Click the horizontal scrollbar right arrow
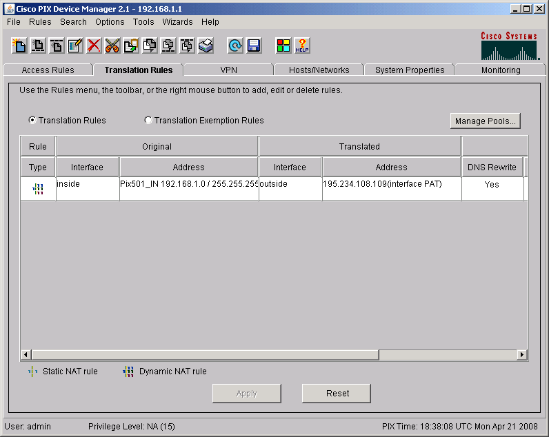 click(522, 354)
